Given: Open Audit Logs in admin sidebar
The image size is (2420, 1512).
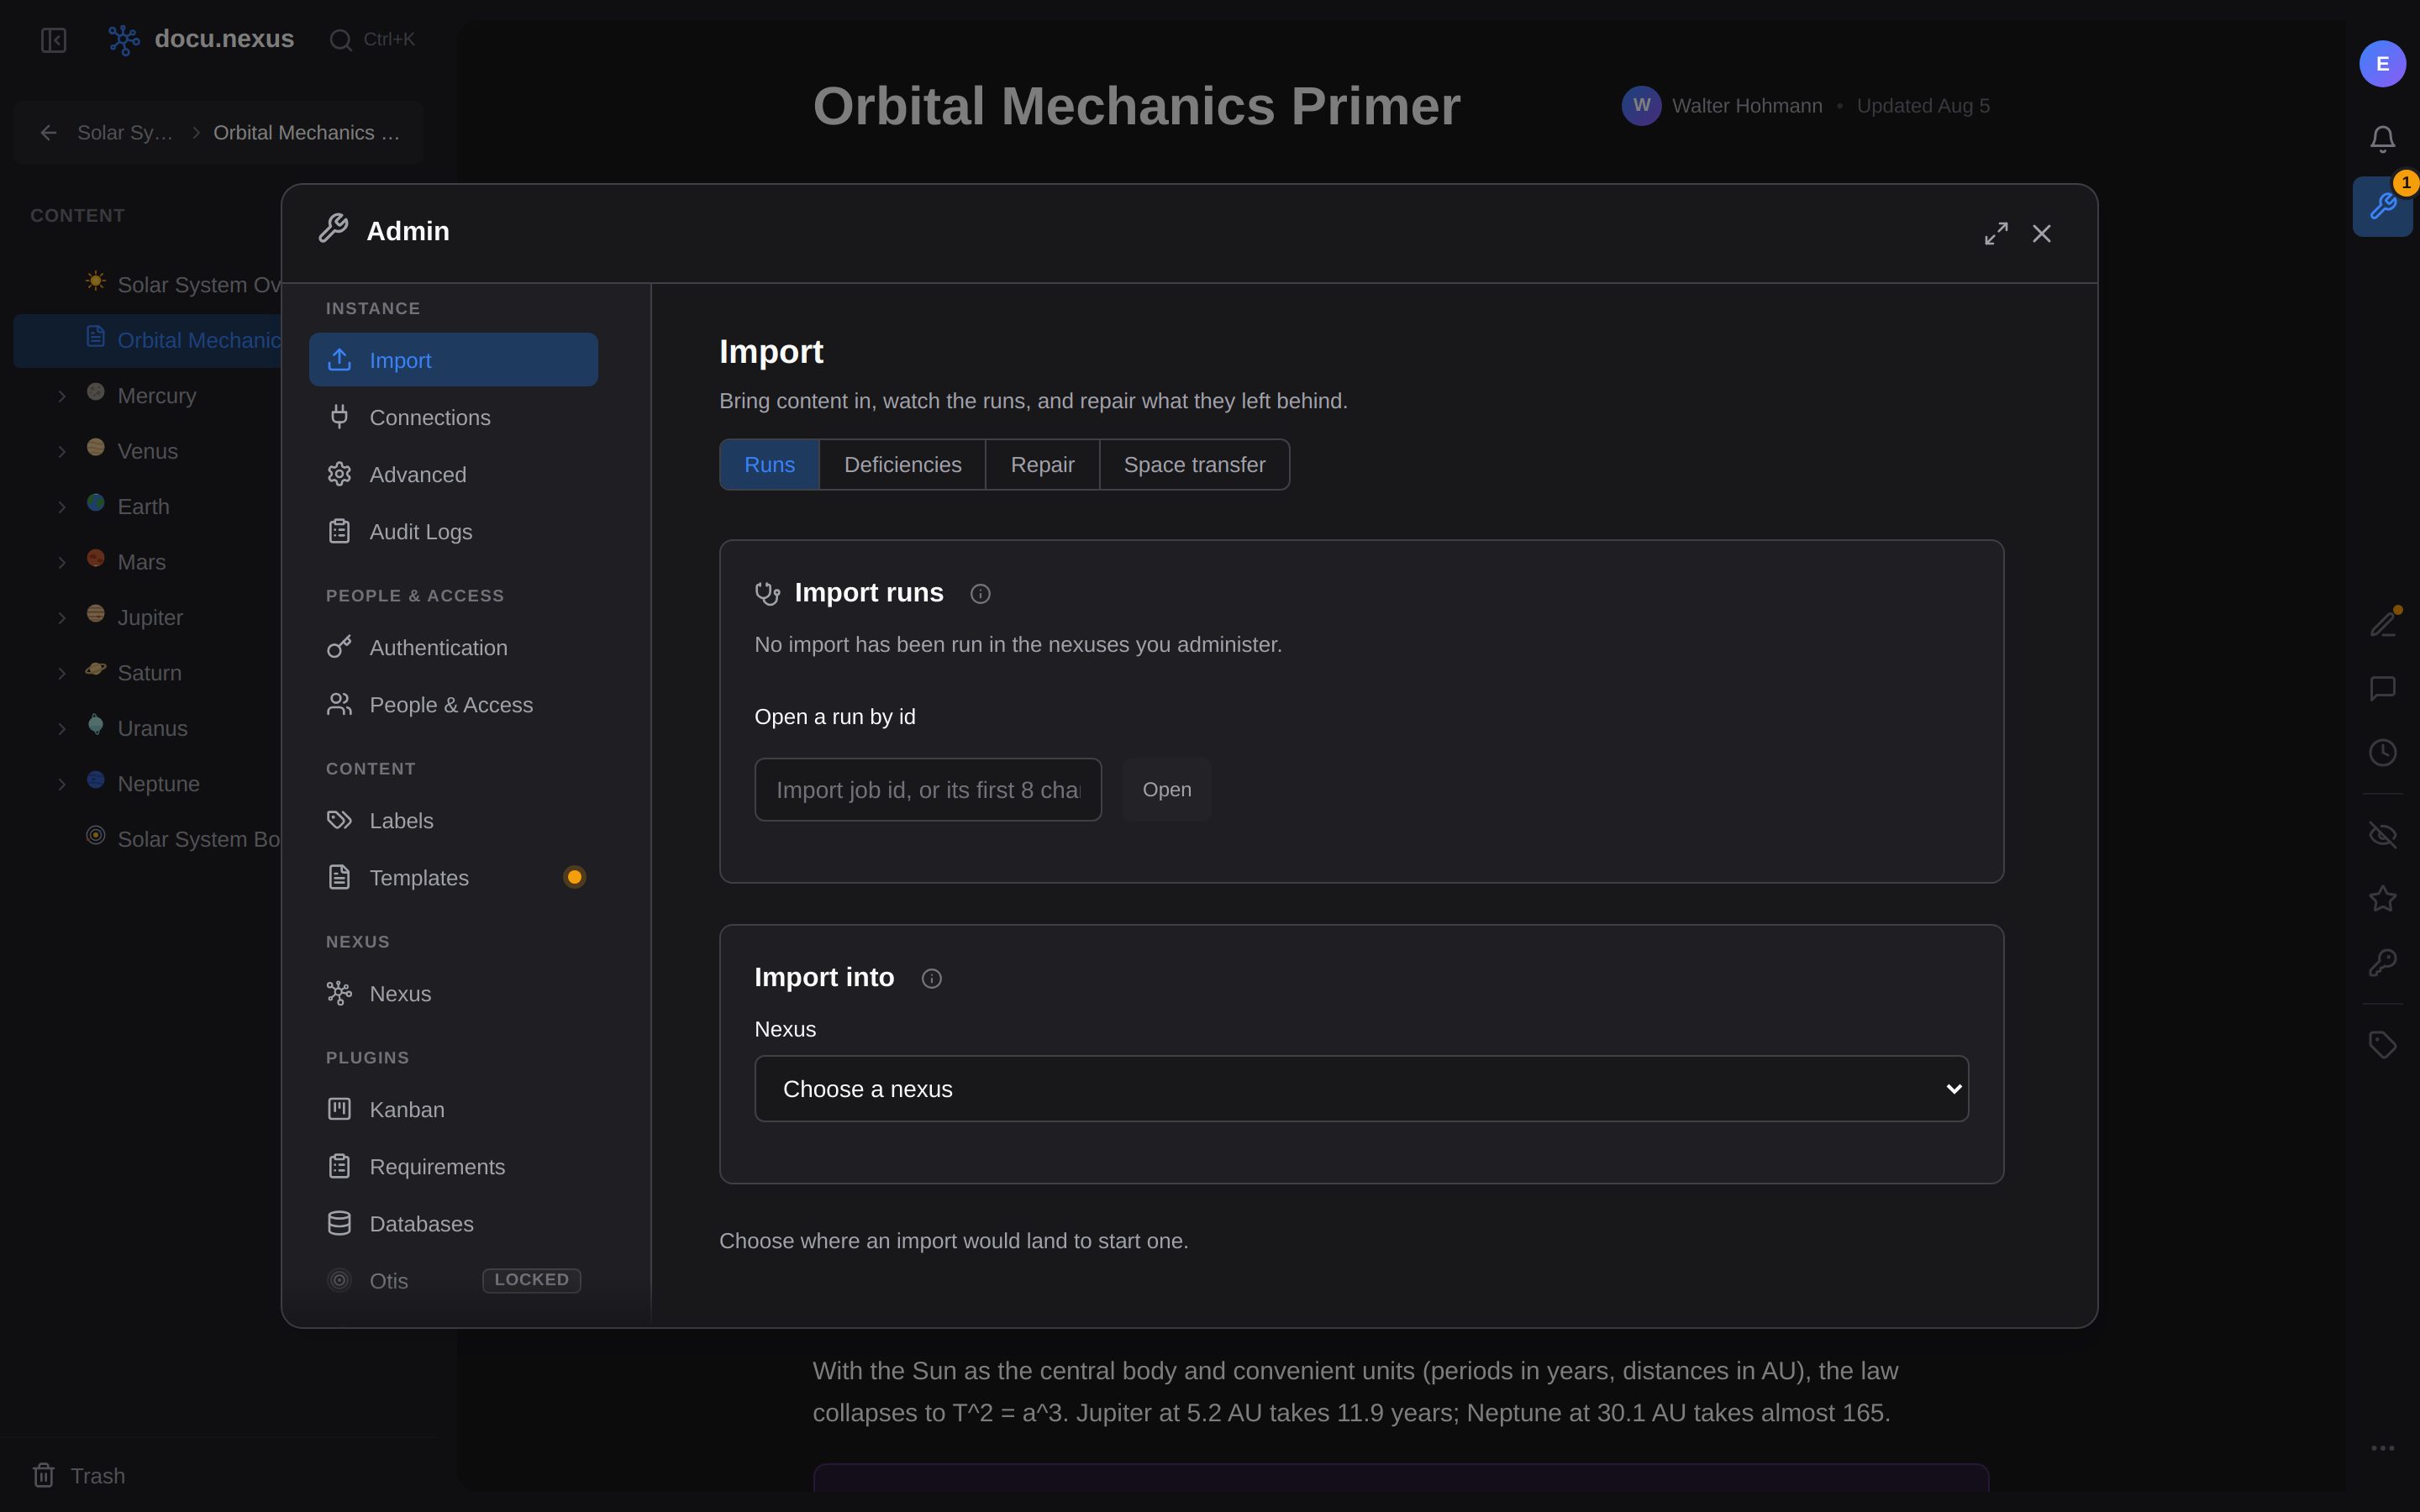Looking at the screenshot, I should (x=453, y=532).
